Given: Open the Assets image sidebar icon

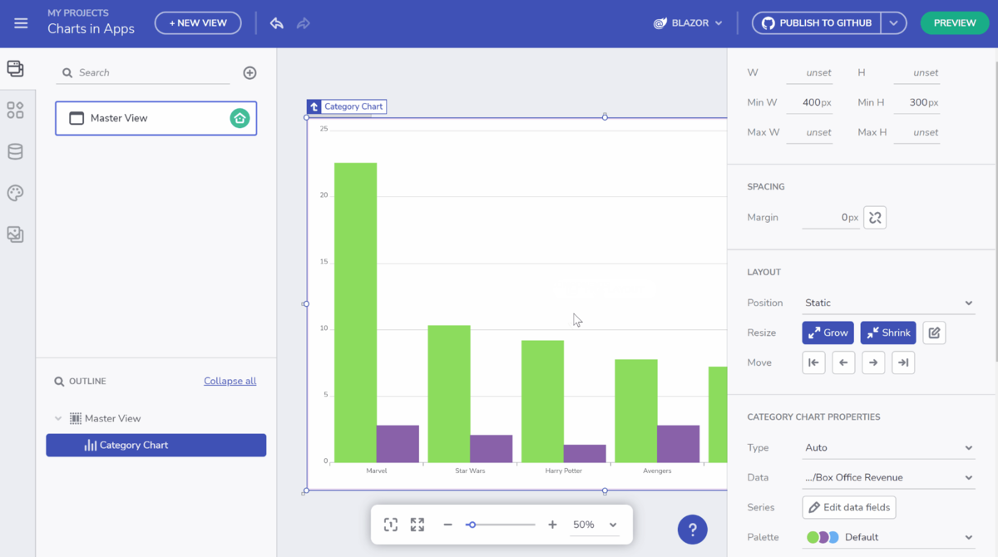Looking at the screenshot, I should click(x=15, y=234).
